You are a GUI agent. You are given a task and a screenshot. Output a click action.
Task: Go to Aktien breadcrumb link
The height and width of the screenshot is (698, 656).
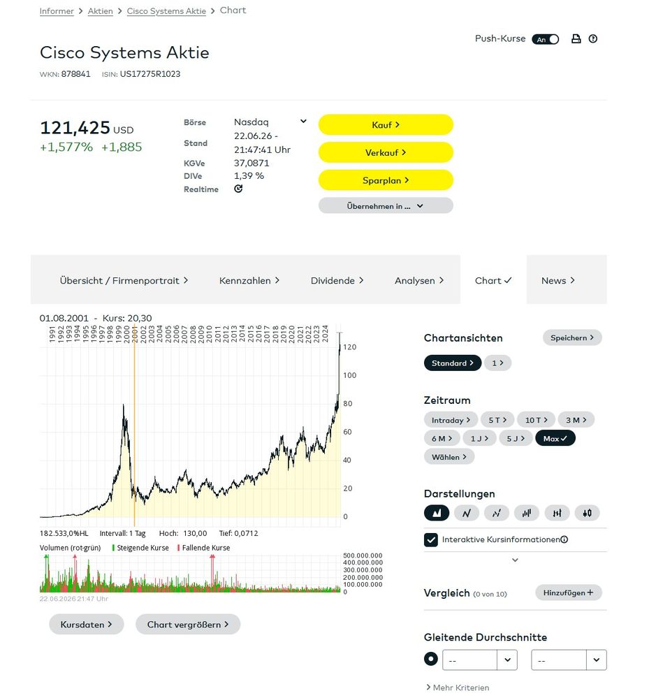coord(100,11)
